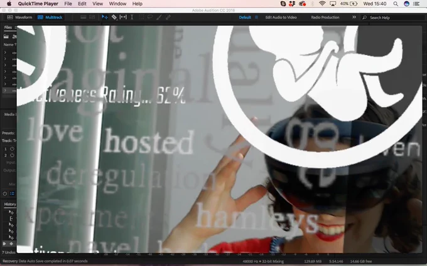The width and height of the screenshot is (427, 266).
Task: Show more workspaces via double chevron
Action: [354, 17]
